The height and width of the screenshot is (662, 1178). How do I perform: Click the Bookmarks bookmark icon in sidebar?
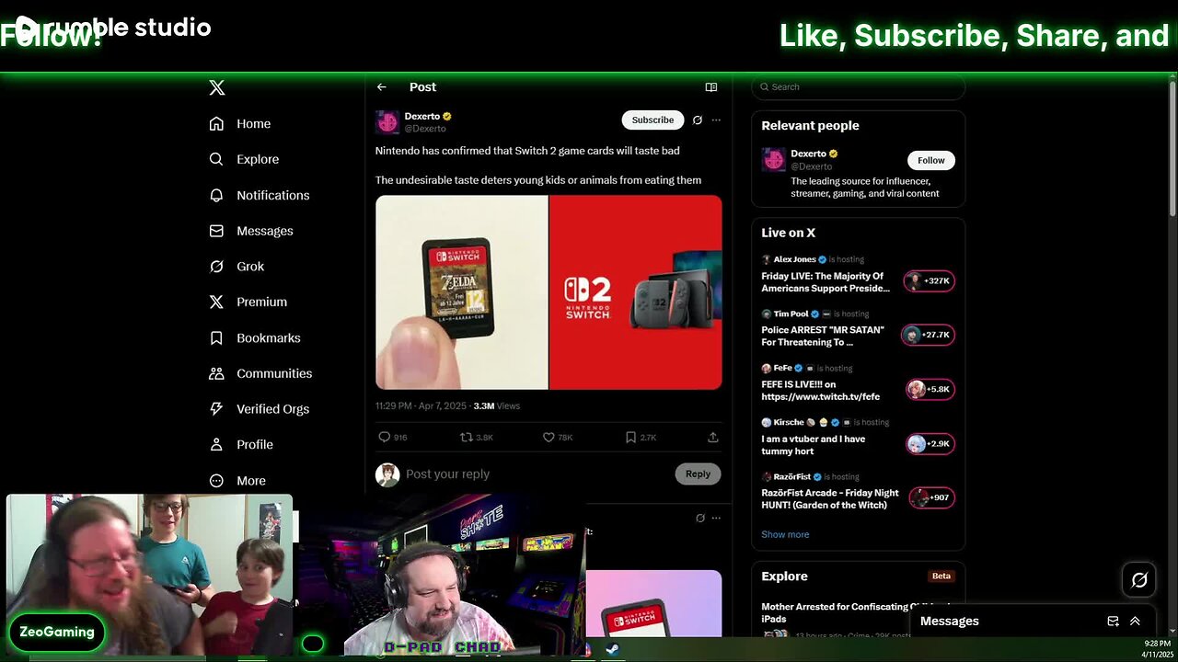pyautogui.click(x=216, y=337)
